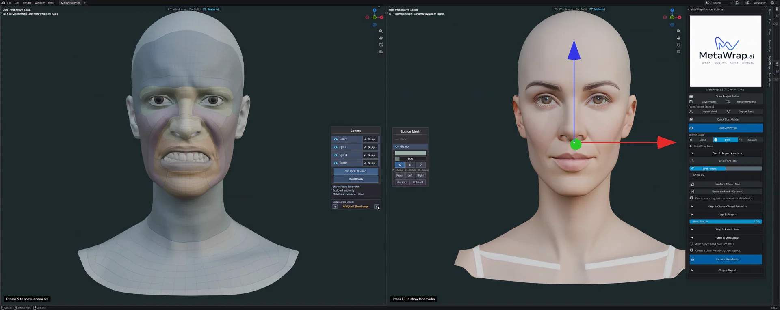The image size is (780, 310).
Task: Click the Rotate L button in Source Mesh
Action: click(x=402, y=182)
